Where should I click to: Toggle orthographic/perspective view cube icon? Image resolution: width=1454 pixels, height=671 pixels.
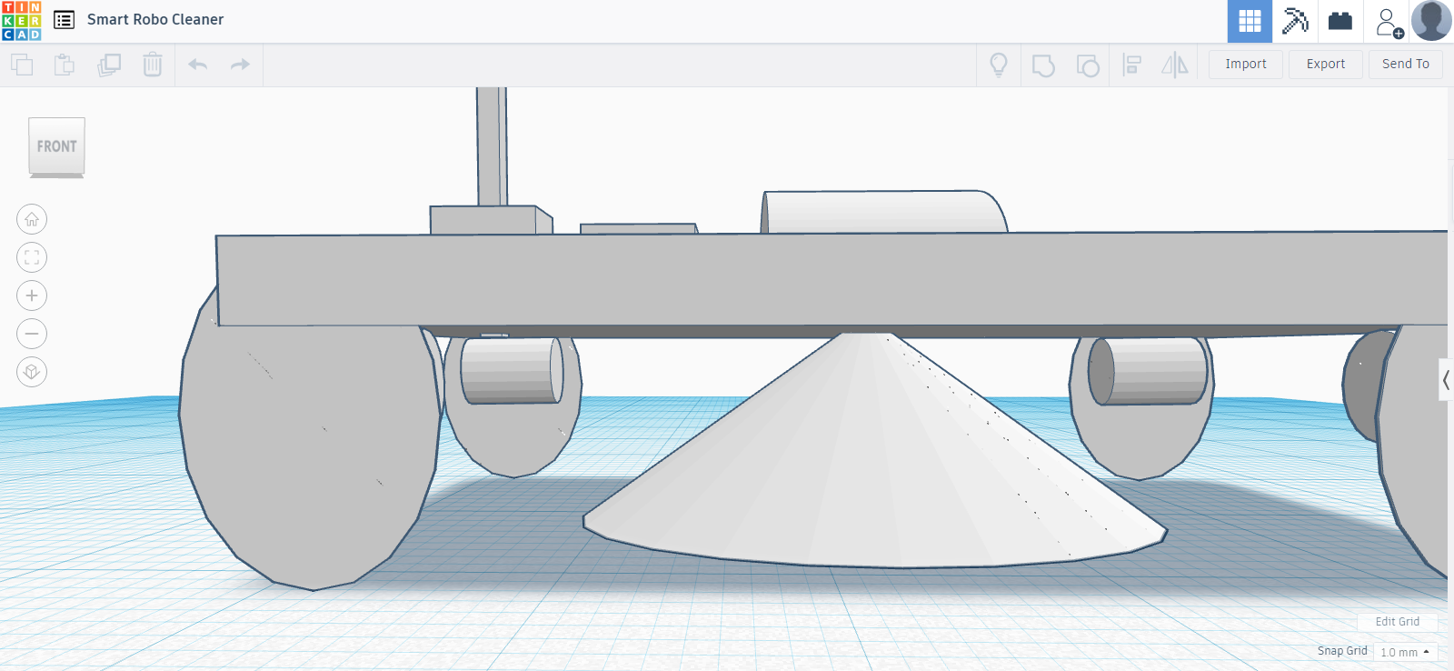tap(32, 372)
